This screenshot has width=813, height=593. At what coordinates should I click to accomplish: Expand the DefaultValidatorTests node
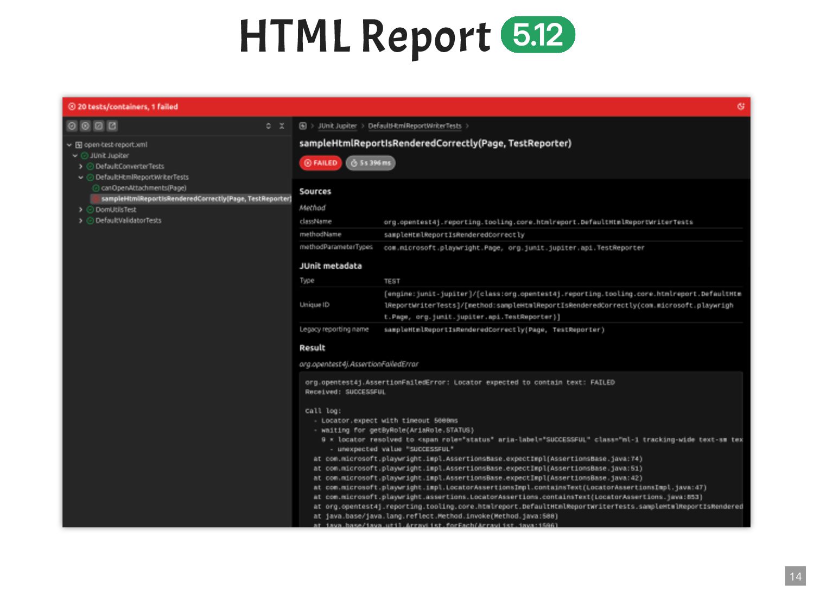[81, 220]
